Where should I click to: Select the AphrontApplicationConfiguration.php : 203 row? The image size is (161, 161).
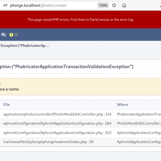(80, 133)
